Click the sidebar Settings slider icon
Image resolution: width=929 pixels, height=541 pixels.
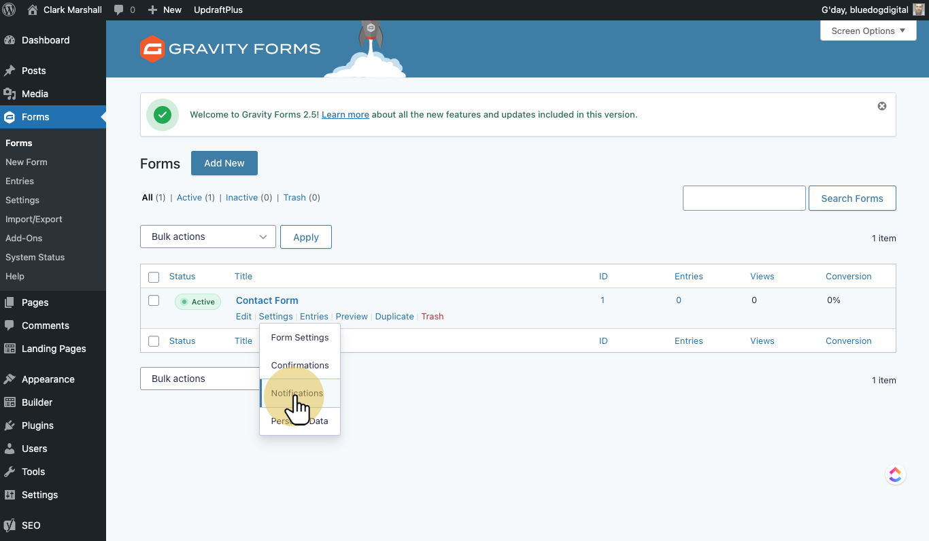10,495
